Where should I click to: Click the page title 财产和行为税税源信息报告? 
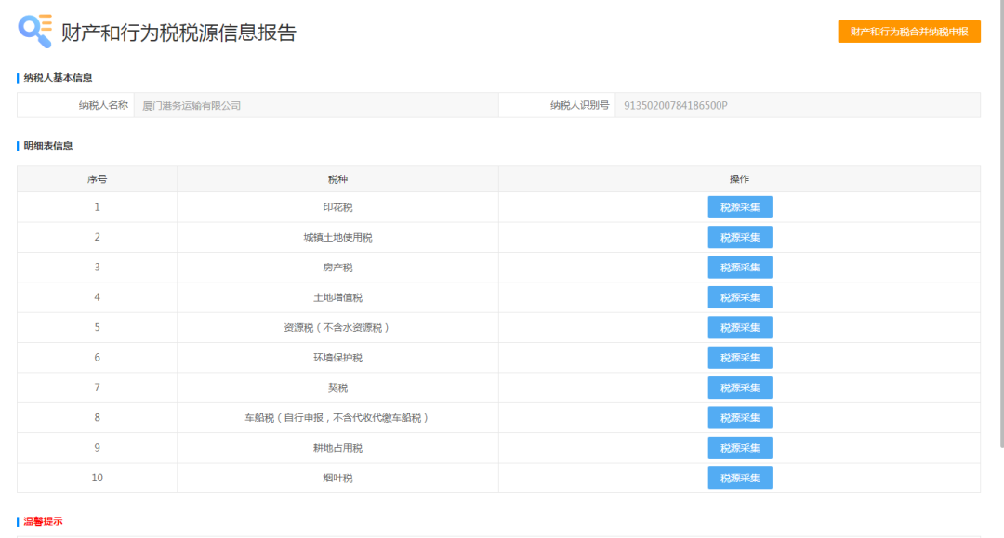pos(178,32)
